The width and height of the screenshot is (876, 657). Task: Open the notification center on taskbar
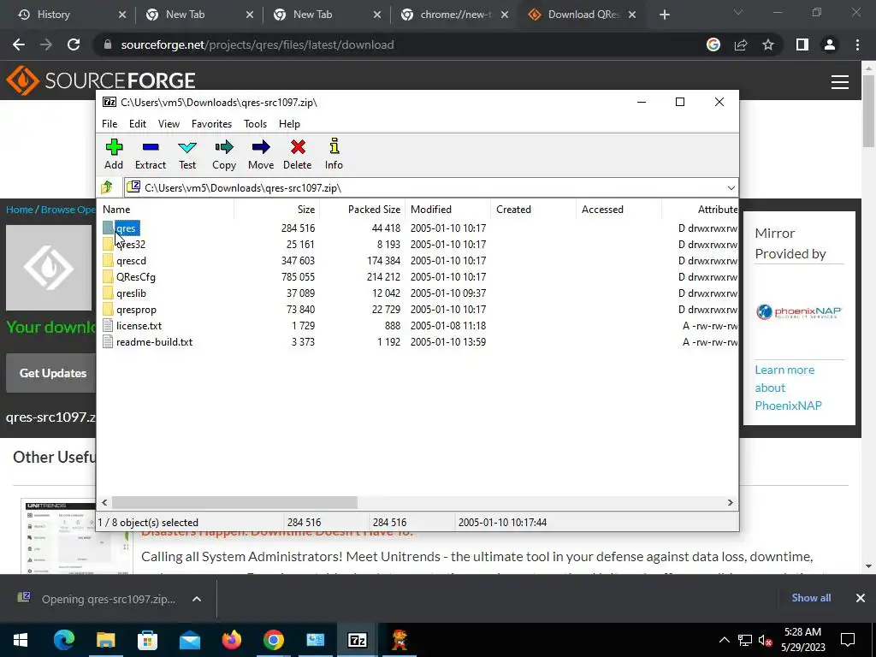click(x=848, y=640)
